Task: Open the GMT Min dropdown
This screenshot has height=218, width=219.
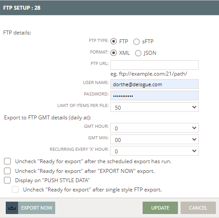Action: [x=155, y=139]
